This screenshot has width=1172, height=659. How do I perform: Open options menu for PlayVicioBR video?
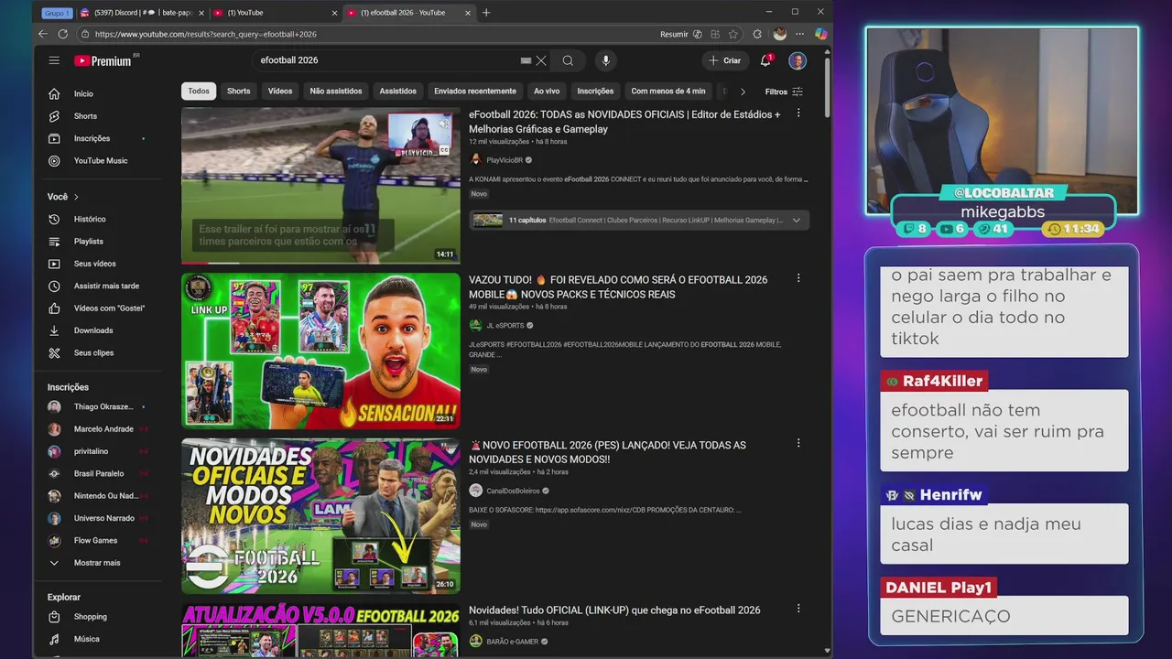(798, 113)
